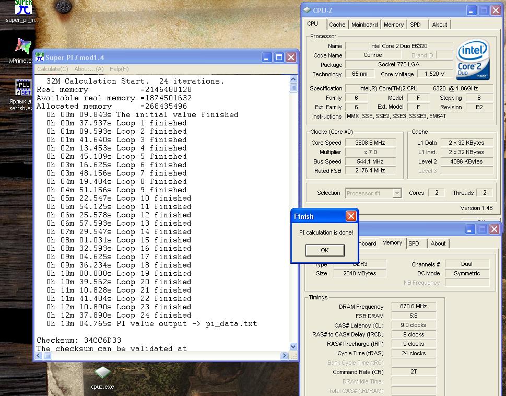Select About tab in lower CPU-Z window

[438, 243]
